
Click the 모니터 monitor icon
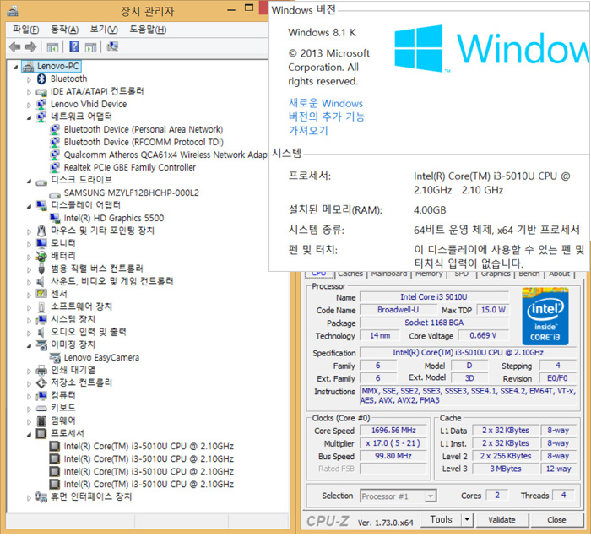coord(41,243)
